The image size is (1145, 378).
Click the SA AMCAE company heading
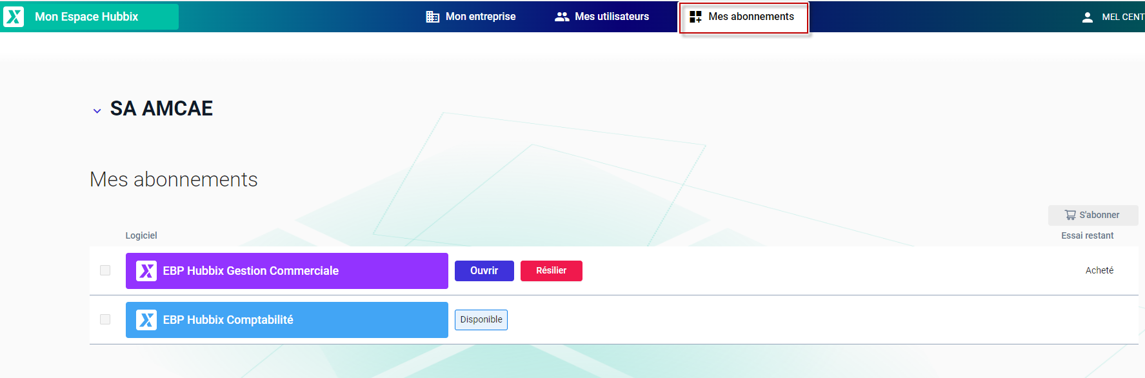[161, 108]
